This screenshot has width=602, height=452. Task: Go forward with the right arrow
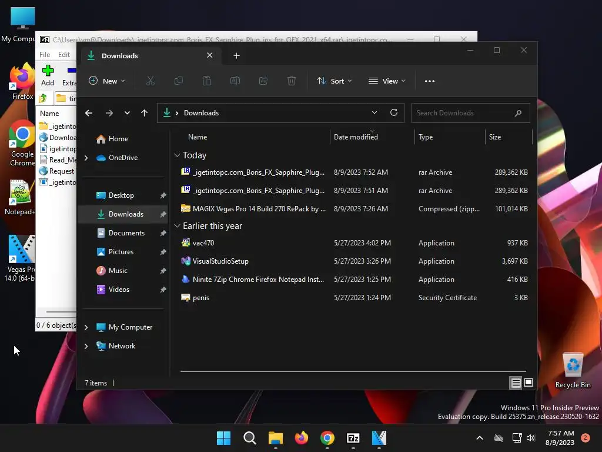109,113
